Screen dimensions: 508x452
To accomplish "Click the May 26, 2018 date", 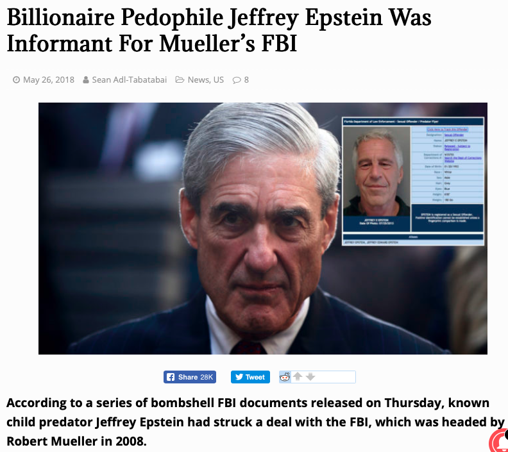I will [49, 80].
